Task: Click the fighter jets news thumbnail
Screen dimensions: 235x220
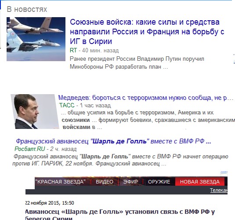Action: tap(36, 39)
